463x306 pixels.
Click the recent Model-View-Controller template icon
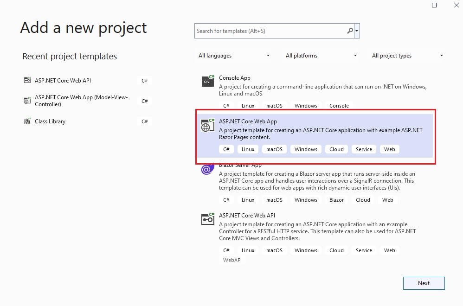tap(27, 101)
